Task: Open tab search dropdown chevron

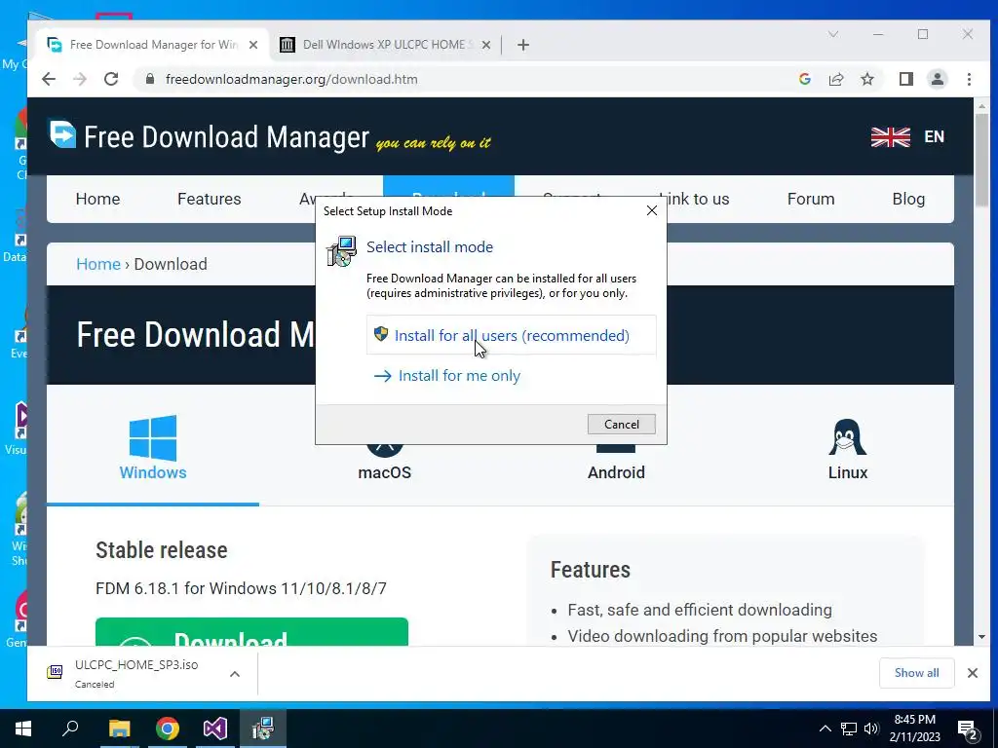Action: 833,34
